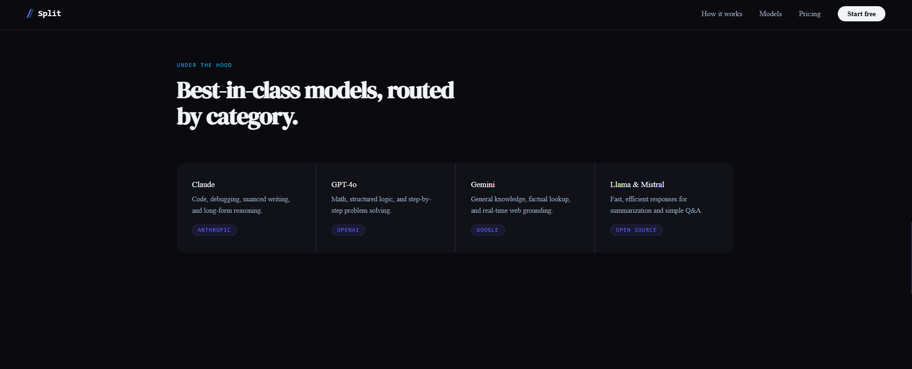Select the Llama & Mistral card title
The image size is (912, 369).
tap(637, 184)
